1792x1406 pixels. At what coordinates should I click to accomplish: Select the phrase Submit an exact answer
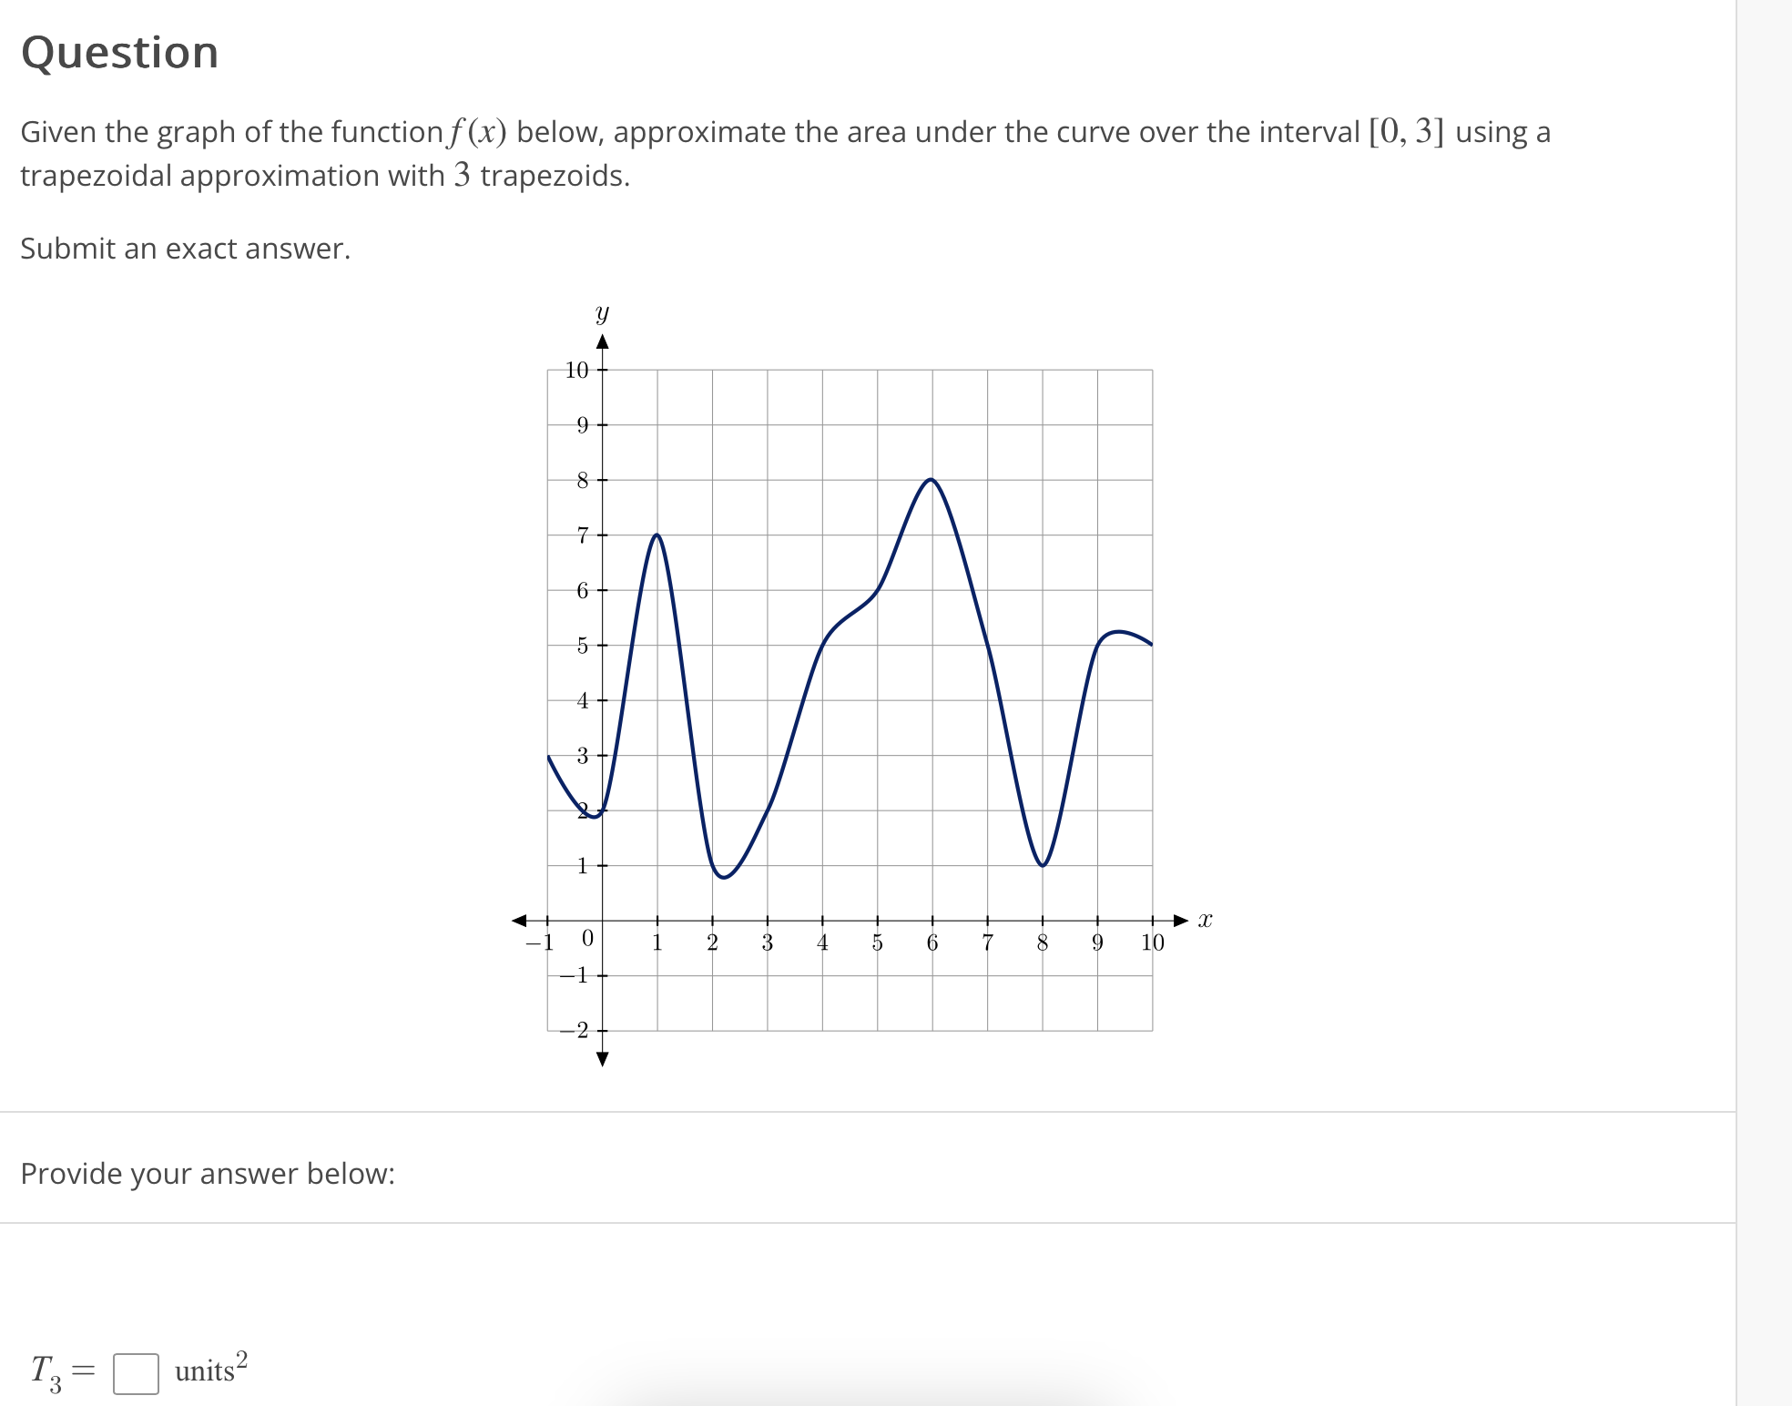185,247
